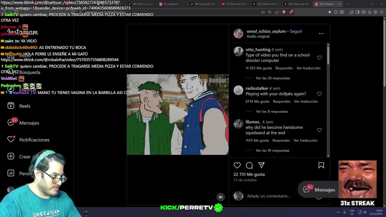Click the browser share page icon
The height and width of the screenshot is (217, 386).
277,12
